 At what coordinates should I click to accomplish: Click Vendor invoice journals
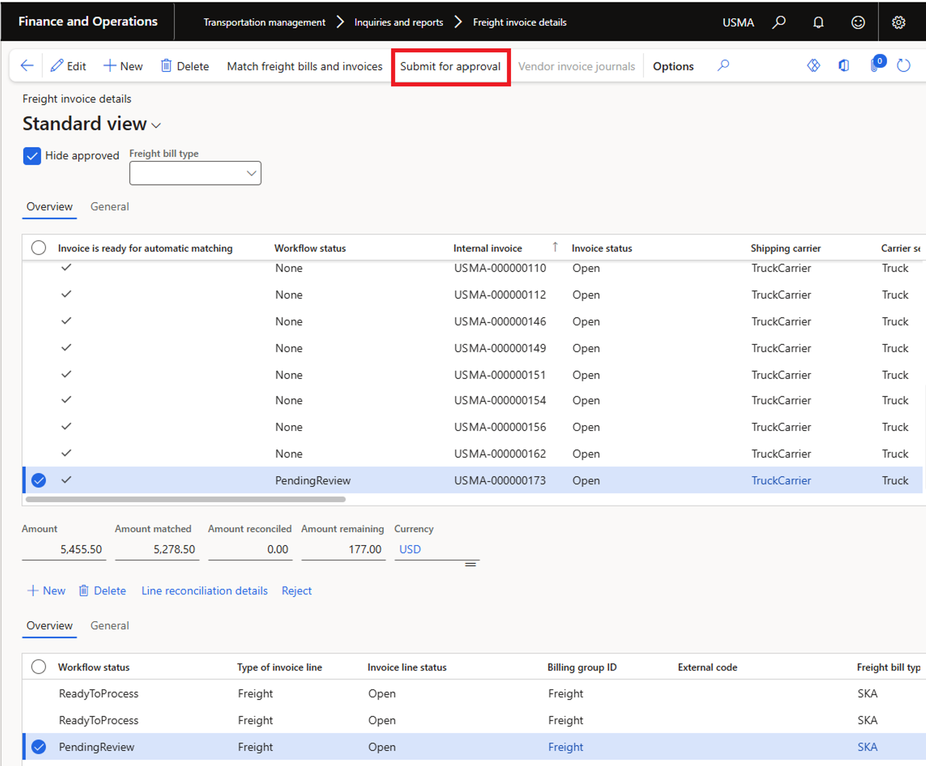[x=576, y=66]
